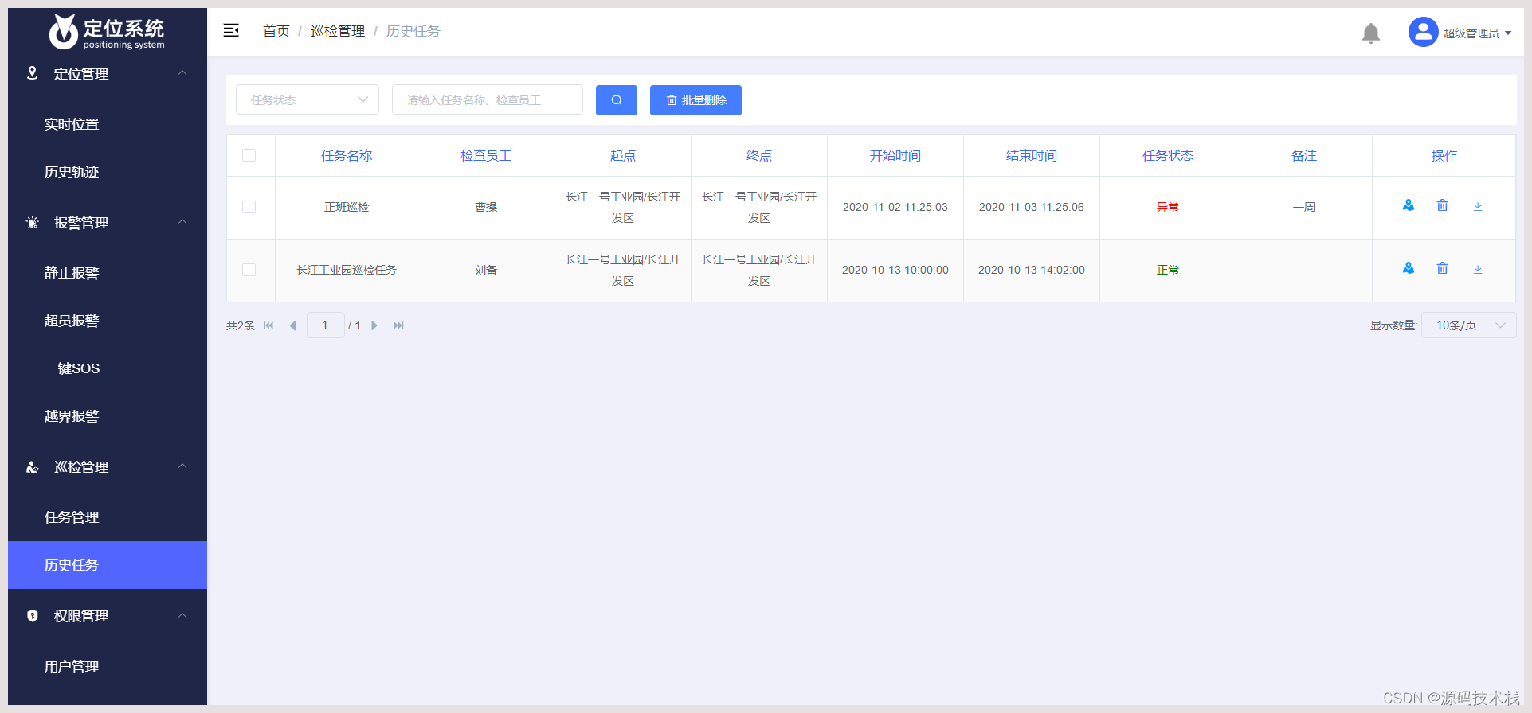This screenshot has width=1532, height=713.
Task: Collapse the 巡检管理 menu chevron
Action: pos(182,466)
